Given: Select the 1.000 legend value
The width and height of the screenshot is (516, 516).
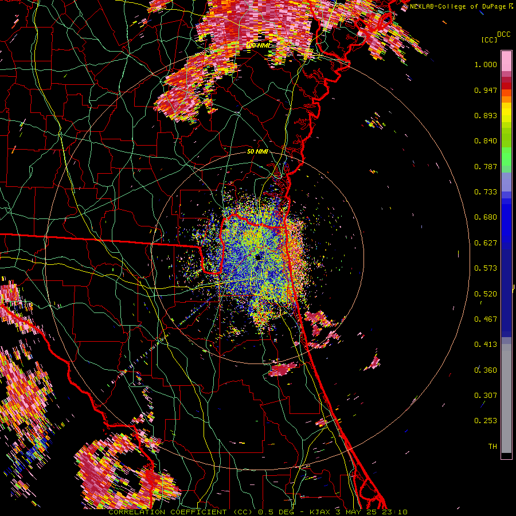Looking at the screenshot, I should click(486, 64).
